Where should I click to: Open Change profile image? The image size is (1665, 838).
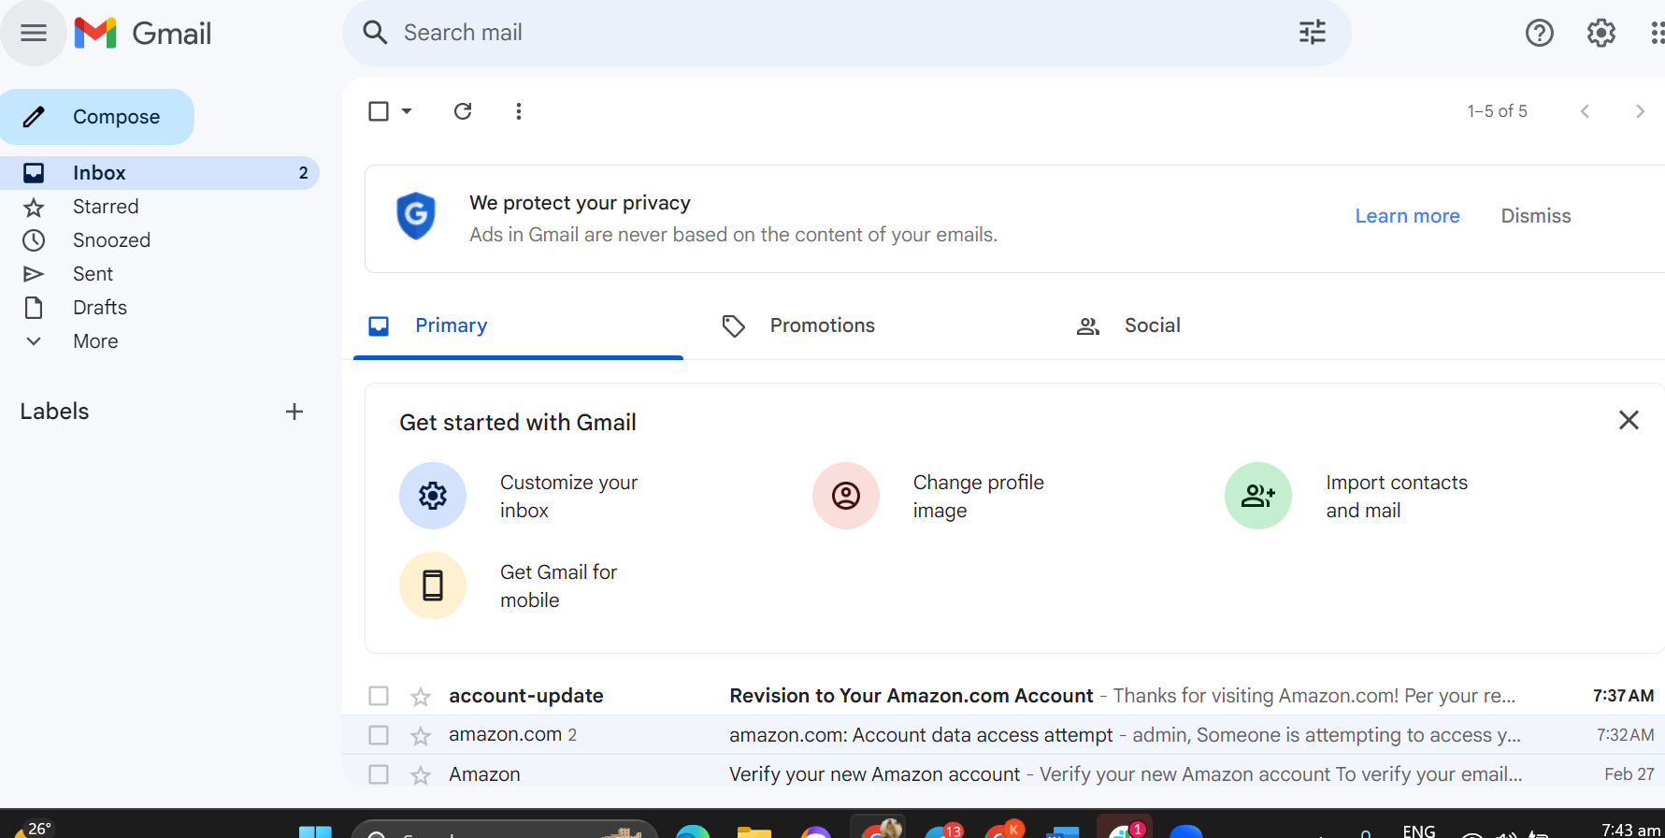(x=929, y=496)
